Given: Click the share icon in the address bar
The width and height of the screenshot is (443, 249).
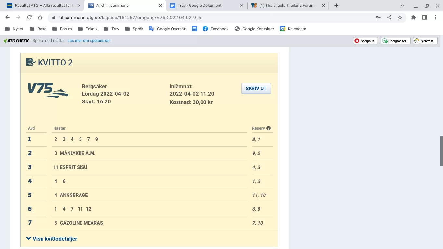Looking at the screenshot, I should [x=389, y=18].
